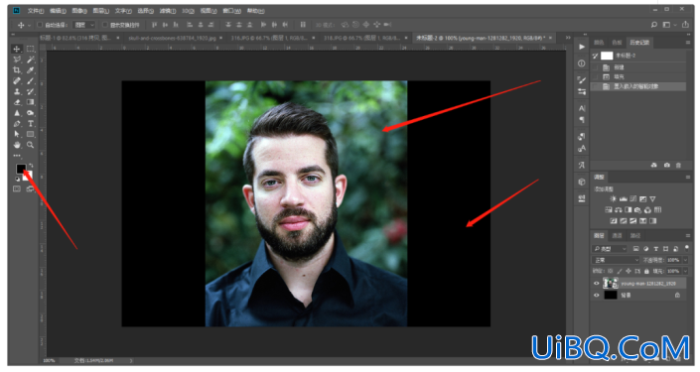Viewport: 700px width, 372px height.
Task: Hide the black background layer eye
Action: tap(597, 295)
